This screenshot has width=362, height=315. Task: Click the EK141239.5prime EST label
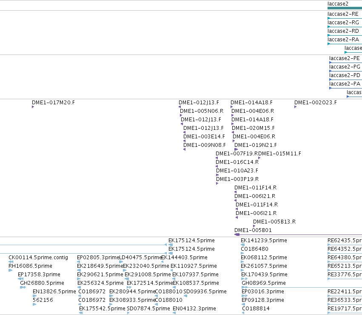tap(264, 241)
